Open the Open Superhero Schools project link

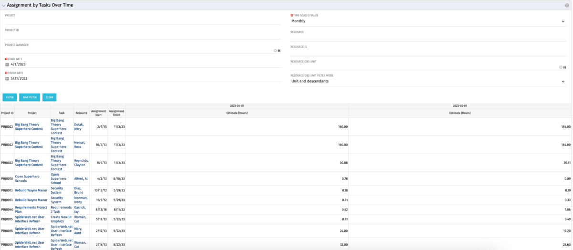click(x=28, y=178)
